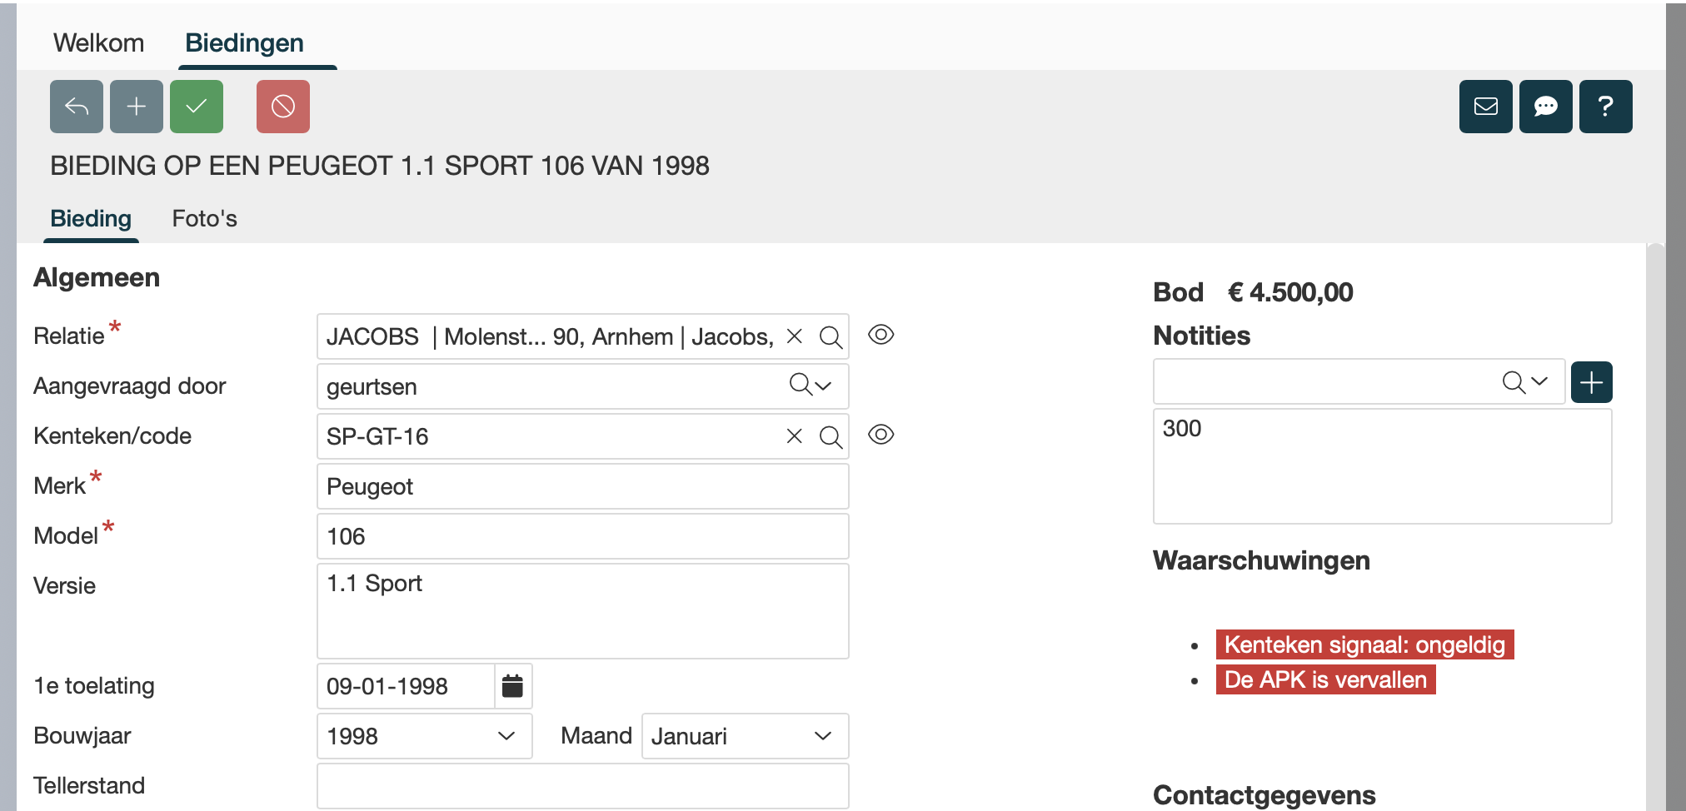The height and width of the screenshot is (811, 1686).
Task: Open the chat speech bubble icon
Action: tap(1546, 107)
